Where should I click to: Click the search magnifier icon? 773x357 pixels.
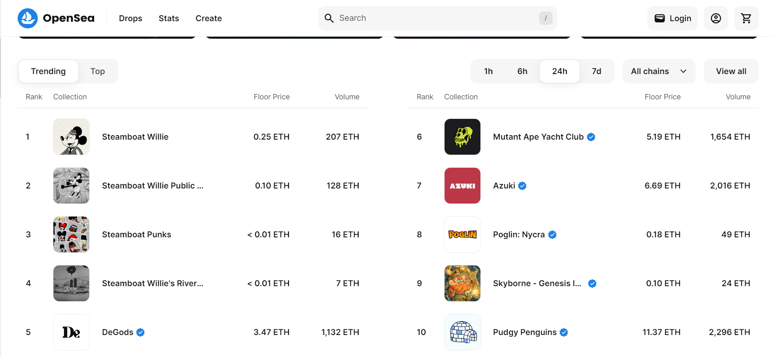329,18
